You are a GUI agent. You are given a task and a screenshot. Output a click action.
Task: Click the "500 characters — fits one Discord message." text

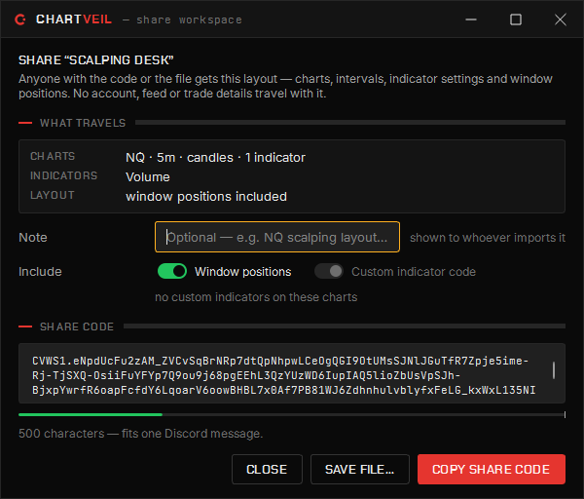coord(141,434)
